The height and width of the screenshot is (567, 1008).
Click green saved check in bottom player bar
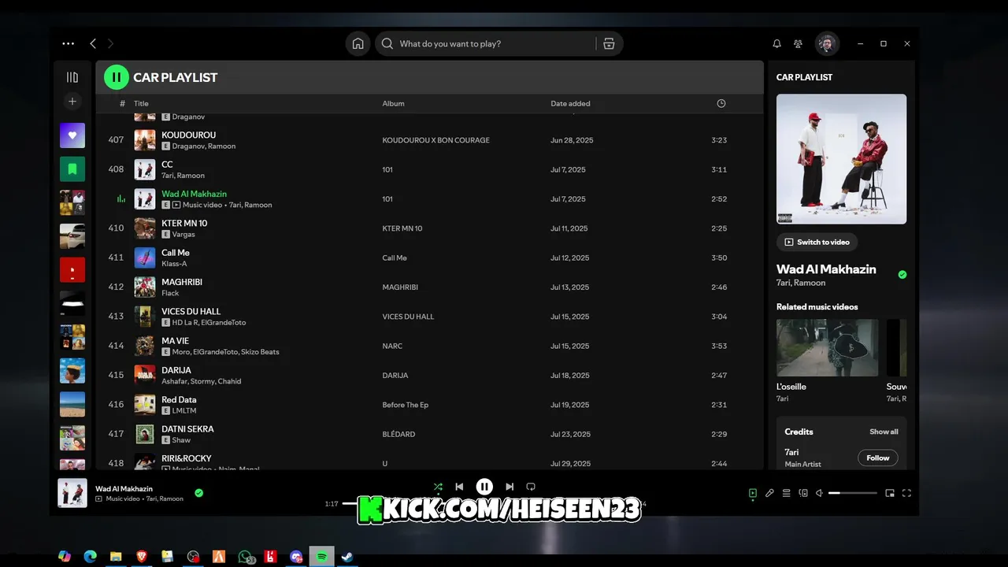[198, 493]
